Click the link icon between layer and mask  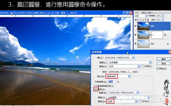coord(150,35)
